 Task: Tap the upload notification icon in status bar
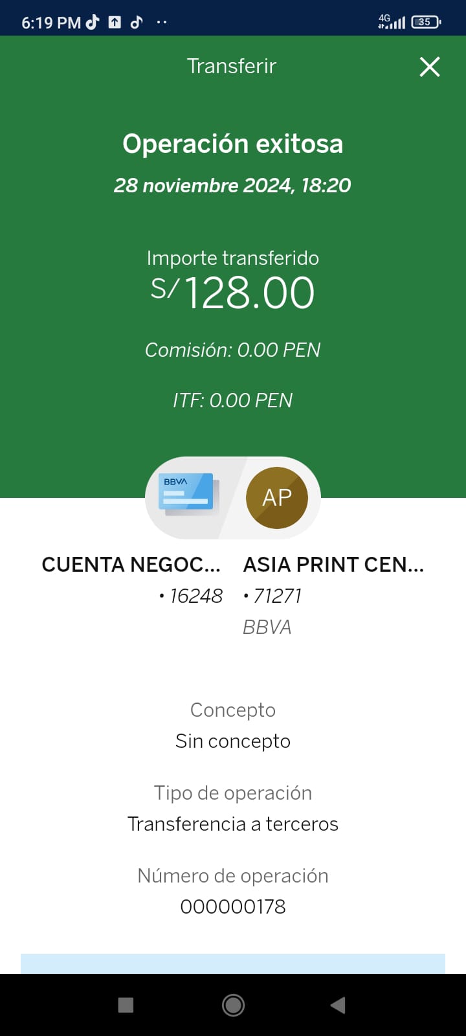pyautogui.click(x=115, y=22)
